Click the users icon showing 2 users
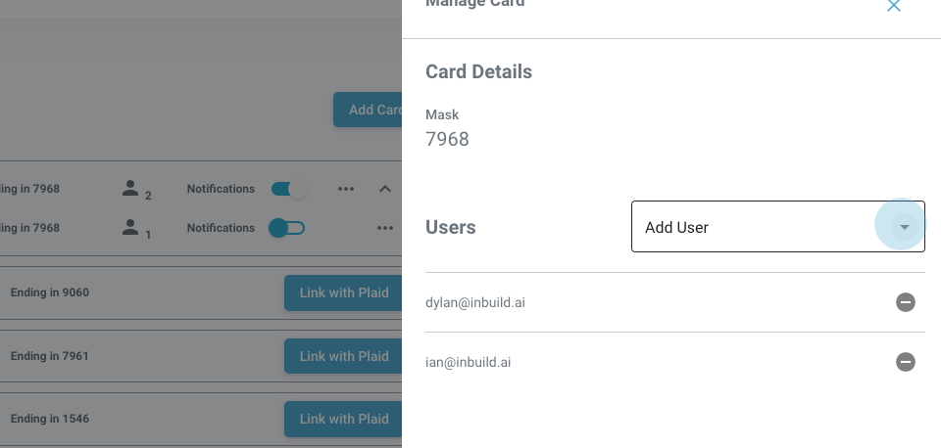 (x=130, y=189)
